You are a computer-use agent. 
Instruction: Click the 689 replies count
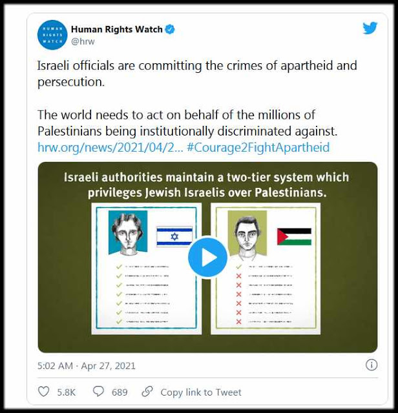coord(120,392)
